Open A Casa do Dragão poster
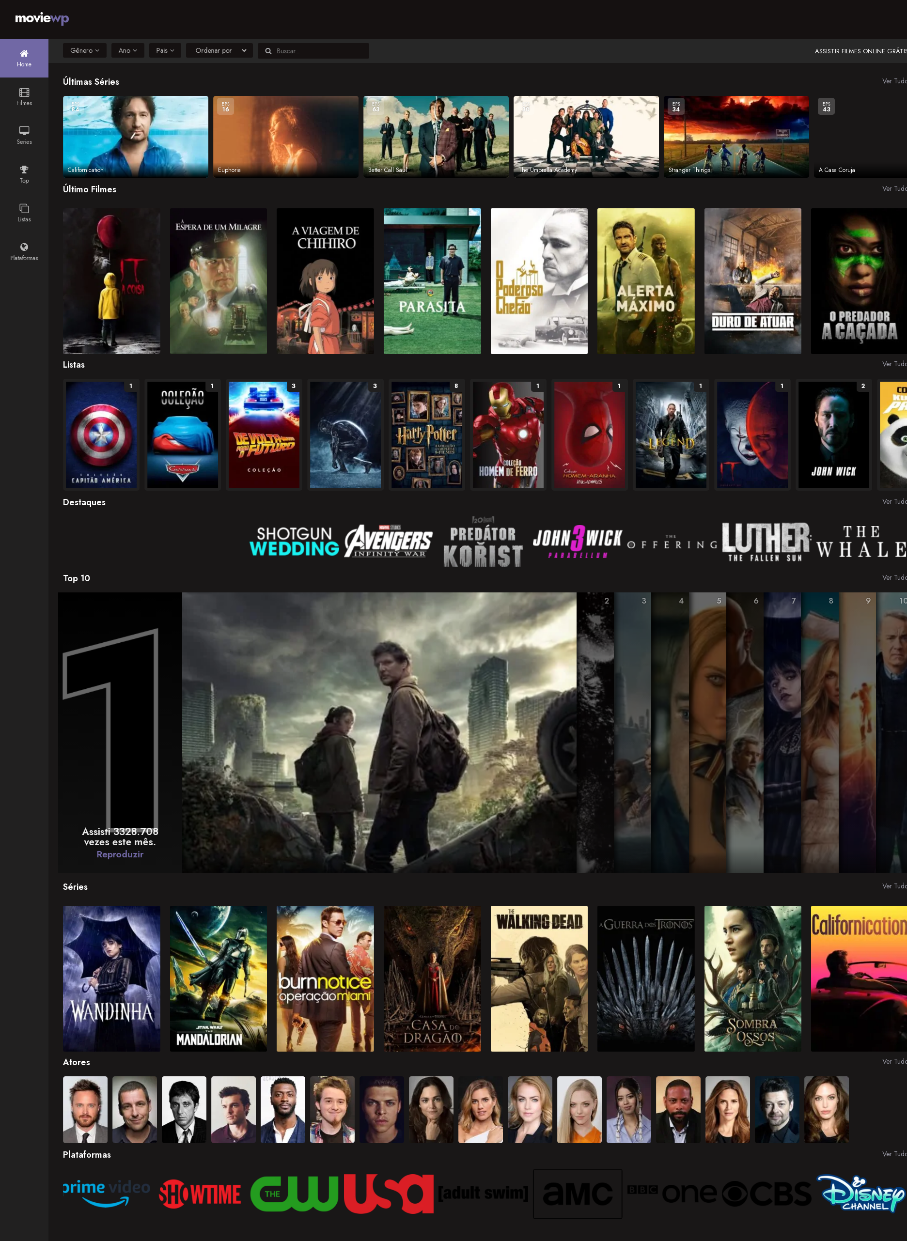The height and width of the screenshot is (1241, 907). pos(432,978)
